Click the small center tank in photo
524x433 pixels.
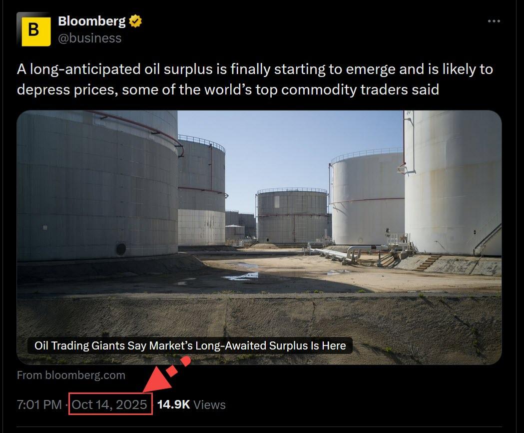[292, 215]
